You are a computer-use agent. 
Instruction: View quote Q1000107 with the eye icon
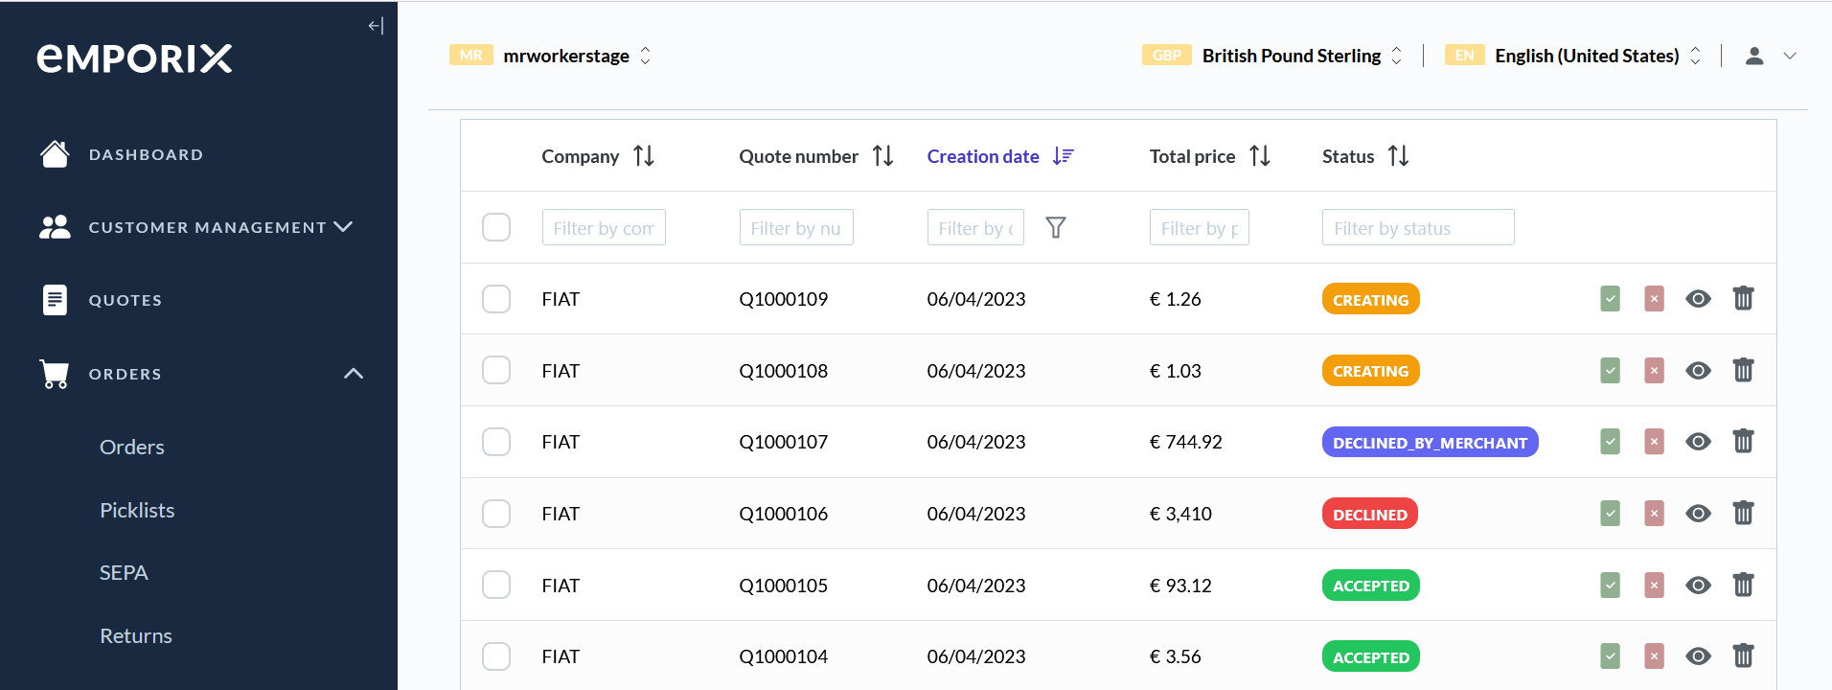pyautogui.click(x=1698, y=442)
